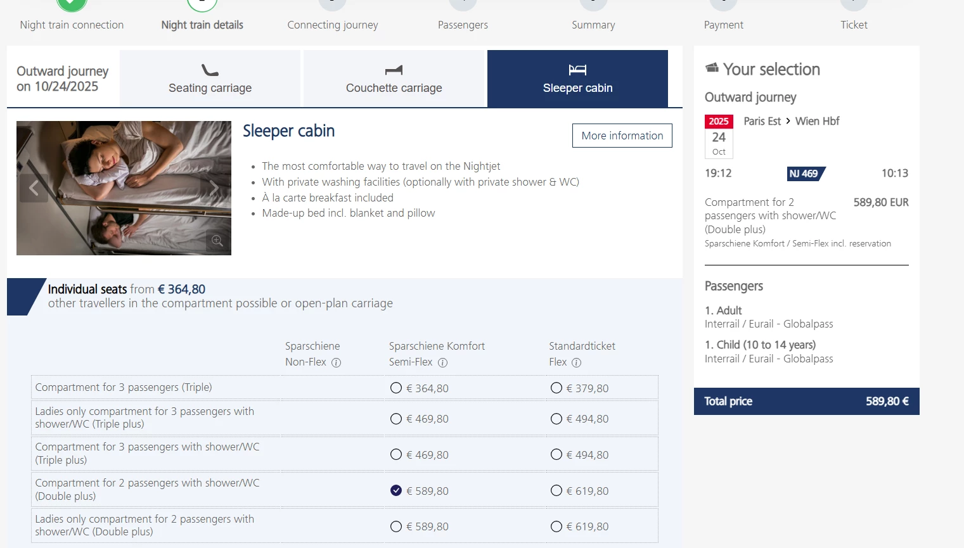Zoom the sleeper cabin photo with magnifier
964x548 pixels.
point(217,241)
